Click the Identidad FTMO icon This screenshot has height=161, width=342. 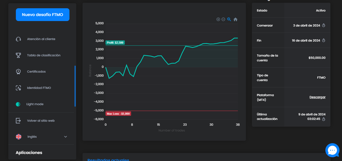tap(18, 88)
